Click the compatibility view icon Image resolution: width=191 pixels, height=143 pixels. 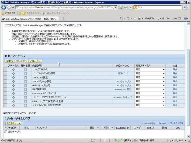120,8
